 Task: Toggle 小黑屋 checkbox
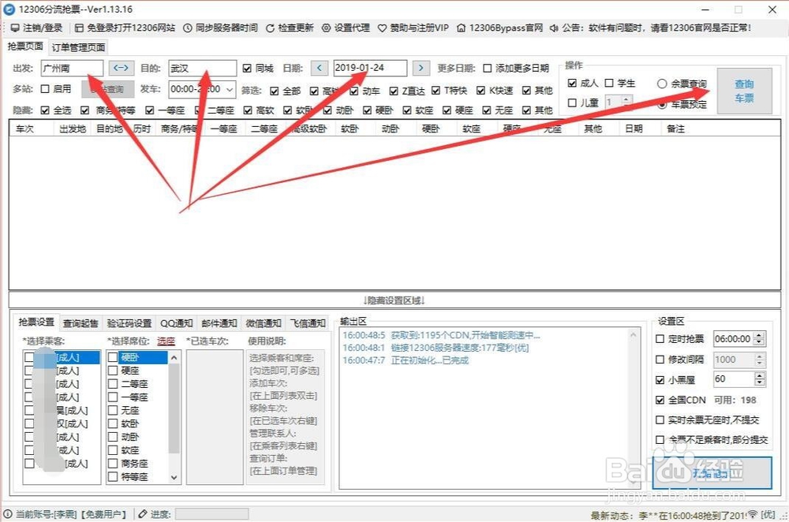660,380
